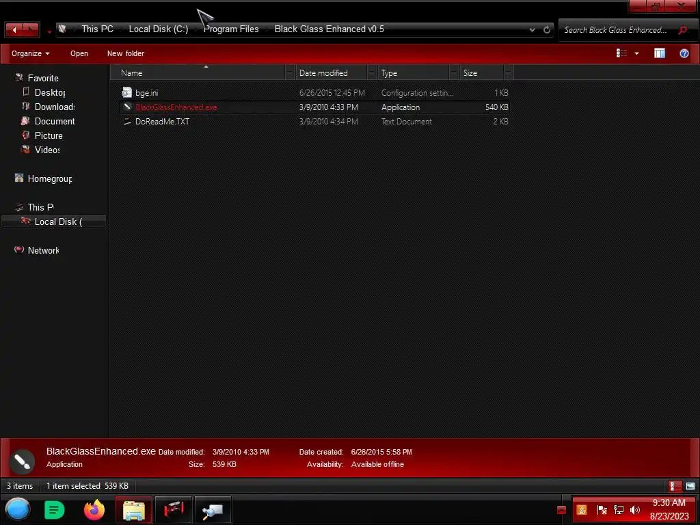Open filter dropdown of Type column
The image size is (700, 525).
click(454, 72)
